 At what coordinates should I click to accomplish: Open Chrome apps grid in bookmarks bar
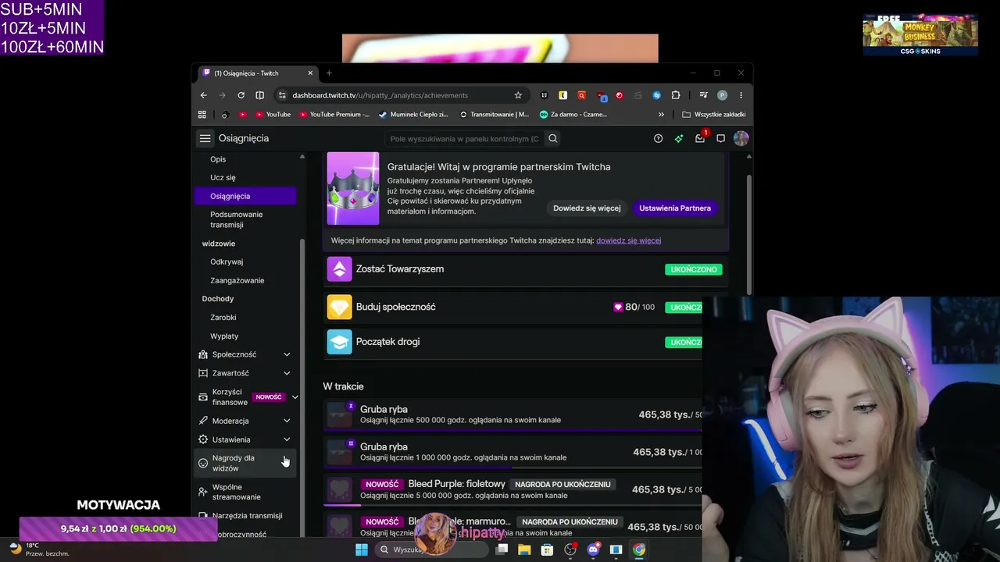202,114
